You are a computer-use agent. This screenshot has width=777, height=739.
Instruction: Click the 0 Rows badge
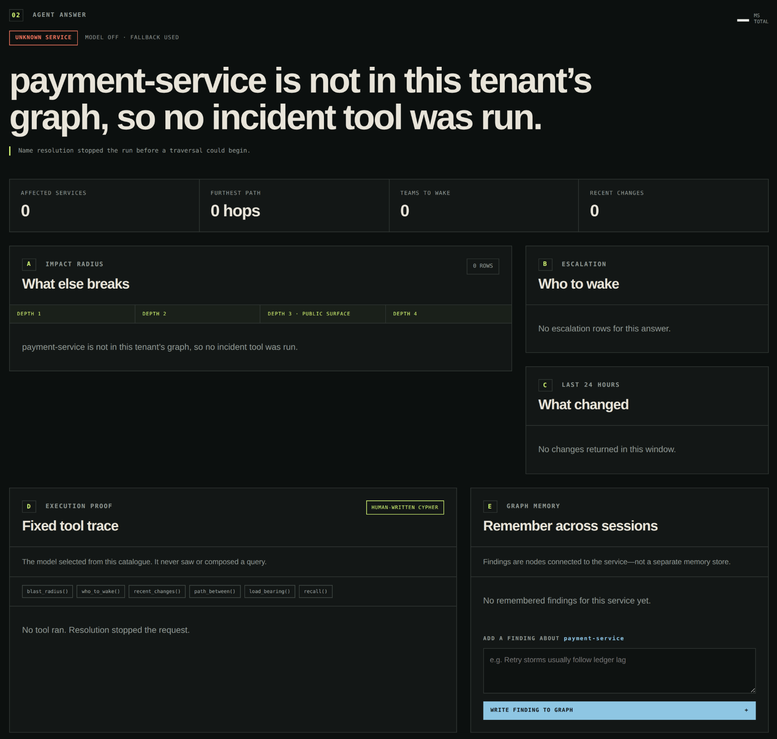(x=483, y=266)
